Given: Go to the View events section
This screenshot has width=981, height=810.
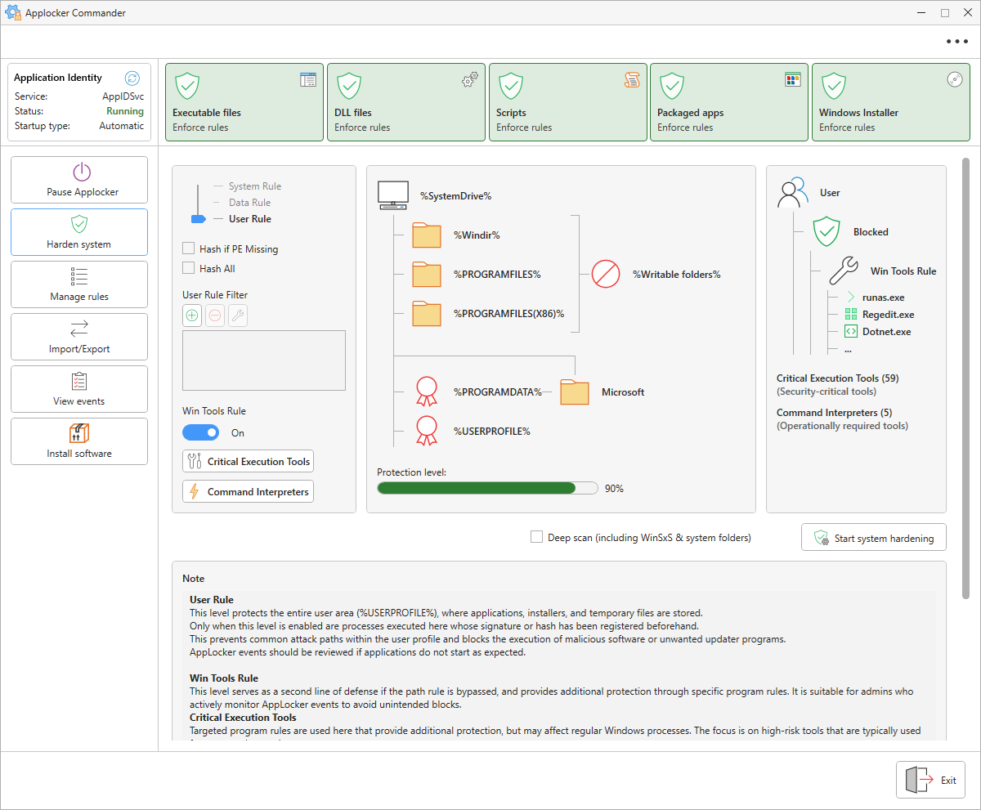Looking at the screenshot, I should tap(79, 389).
